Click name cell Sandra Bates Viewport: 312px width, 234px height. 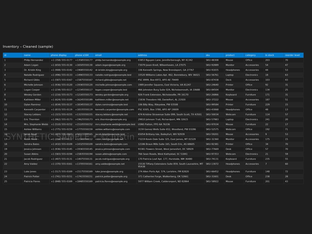click(x=36, y=144)
